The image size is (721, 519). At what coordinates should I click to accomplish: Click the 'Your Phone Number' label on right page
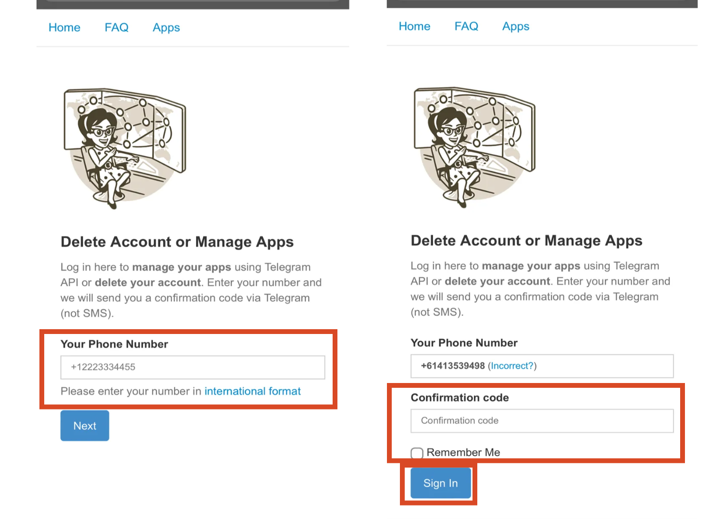[x=464, y=343]
